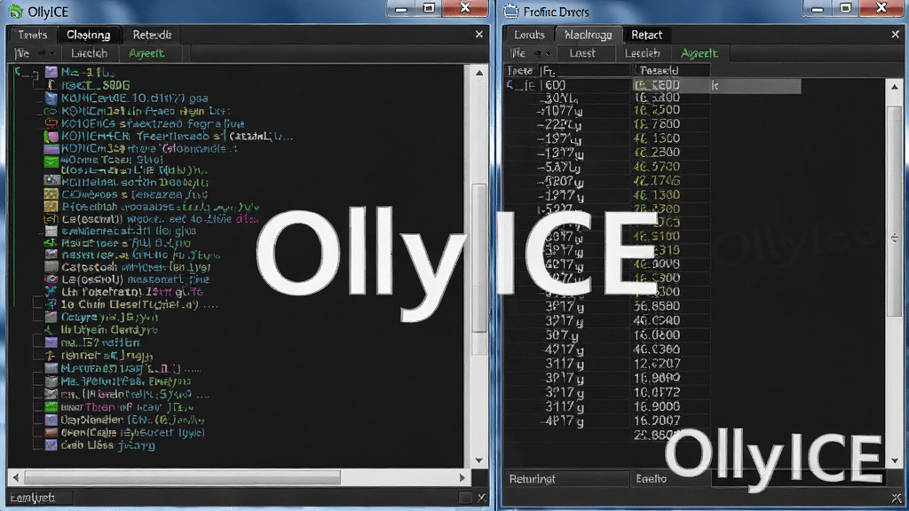Select the '12.6207' value in the right table
Screen dimensions: 909x511
tap(657, 364)
